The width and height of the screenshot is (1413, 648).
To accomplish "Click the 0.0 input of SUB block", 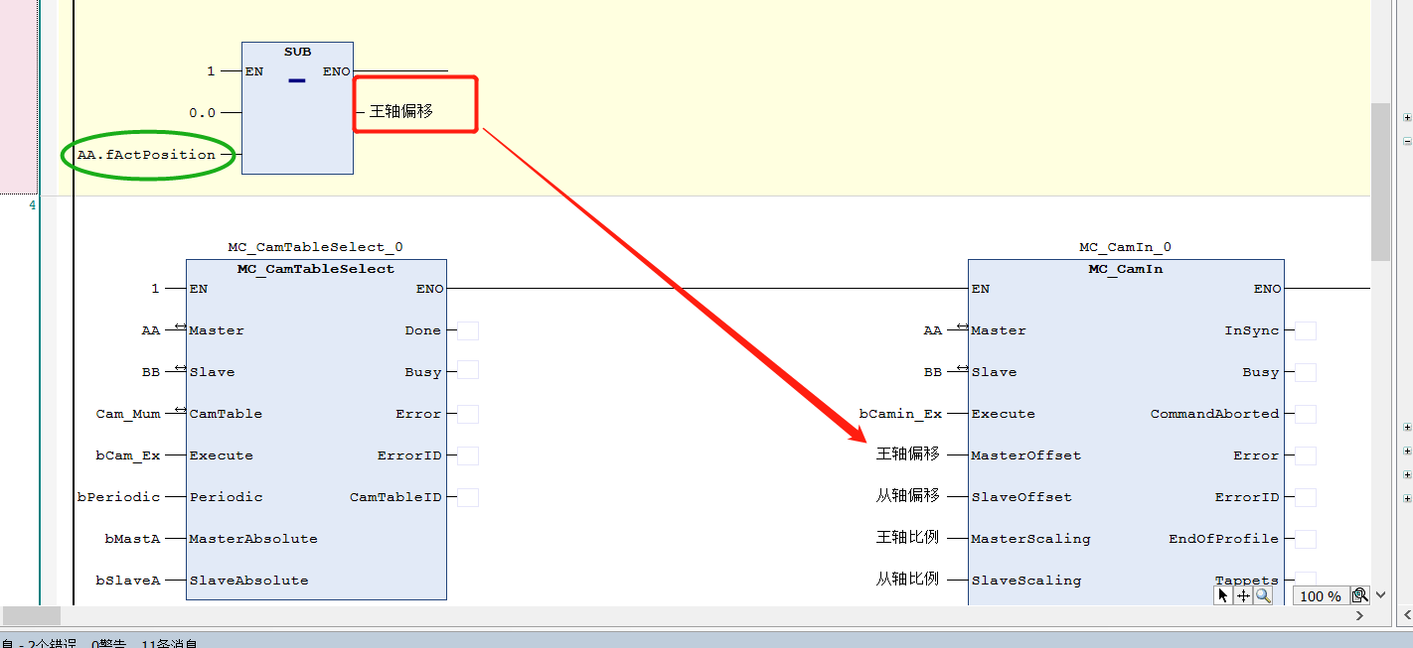I will pyautogui.click(x=203, y=113).
